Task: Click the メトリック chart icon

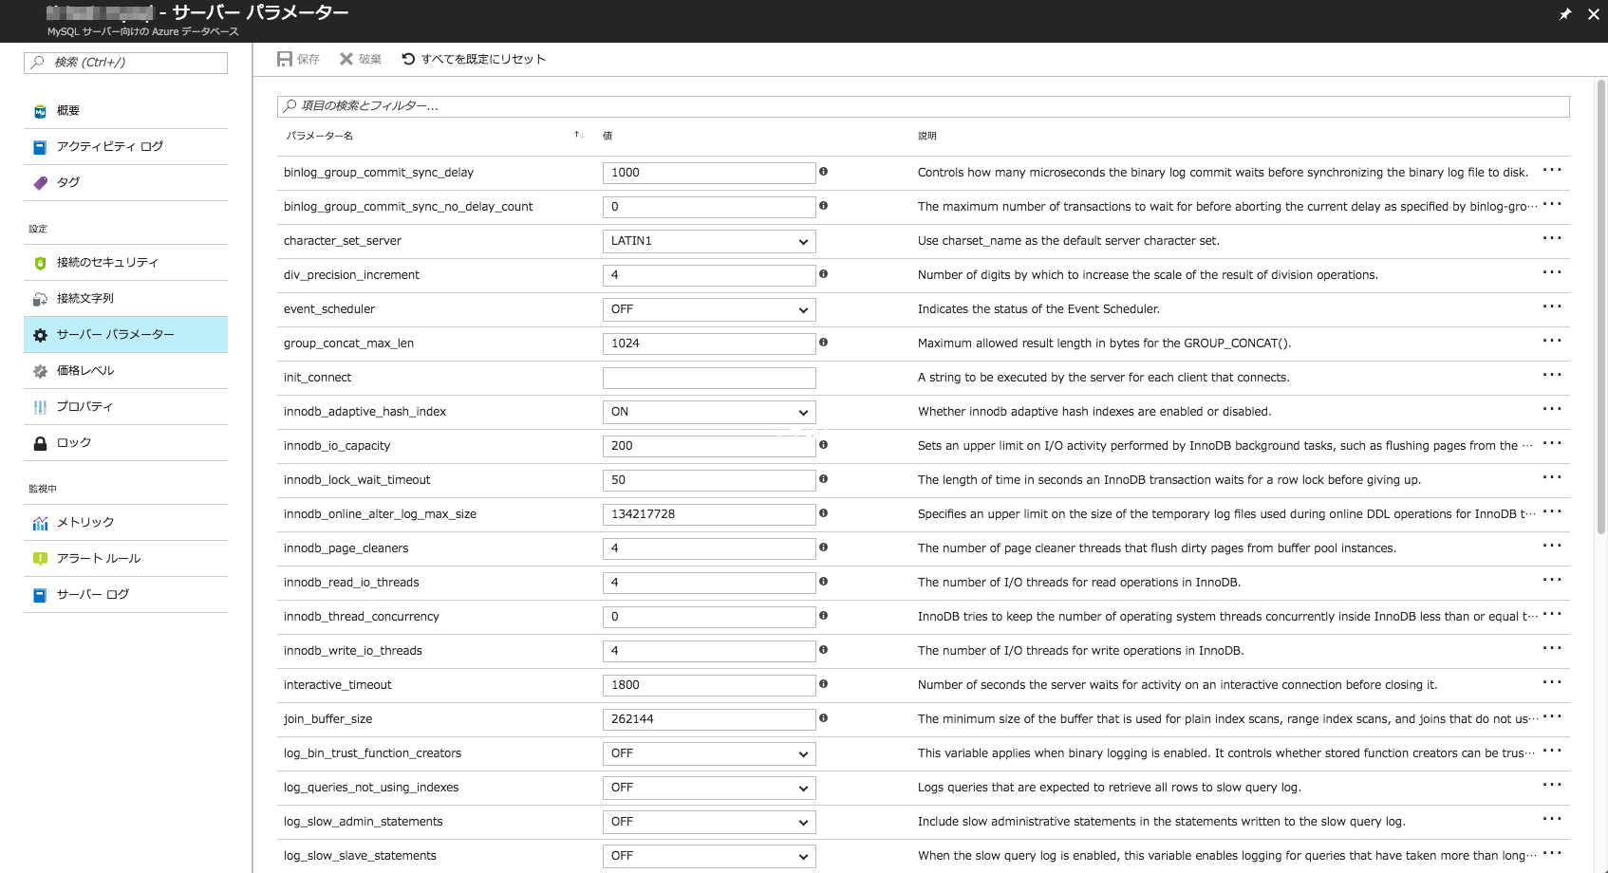Action: pos(40,523)
